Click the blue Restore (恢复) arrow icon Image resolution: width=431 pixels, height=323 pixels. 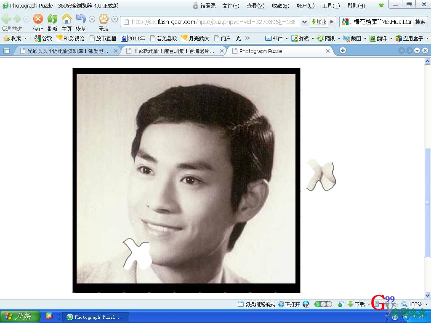click(81, 19)
